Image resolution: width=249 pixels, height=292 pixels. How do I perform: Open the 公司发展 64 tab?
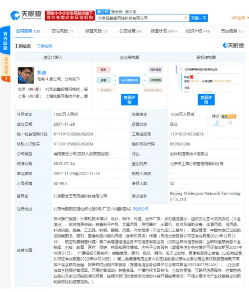click(130, 31)
